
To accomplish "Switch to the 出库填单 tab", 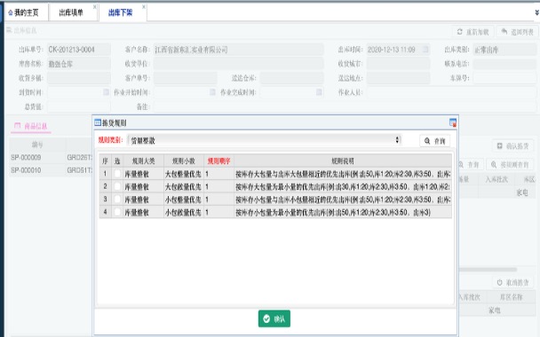I will coord(71,12).
